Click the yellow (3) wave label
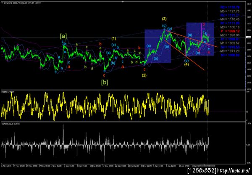This screenshot has width=252, height=175. click(x=164, y=19)
